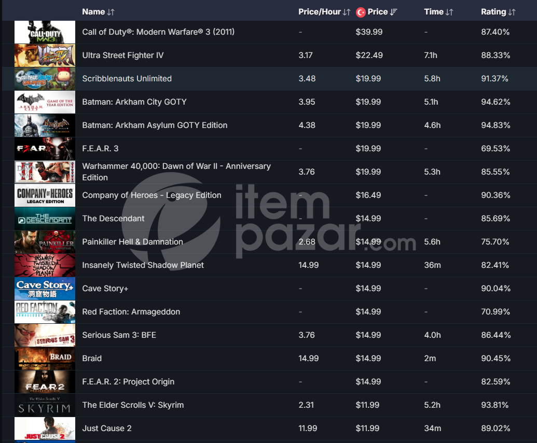Open The Descendant cover thumbnail
Viewport: 537px width, 443px height.
coord(45,219)
